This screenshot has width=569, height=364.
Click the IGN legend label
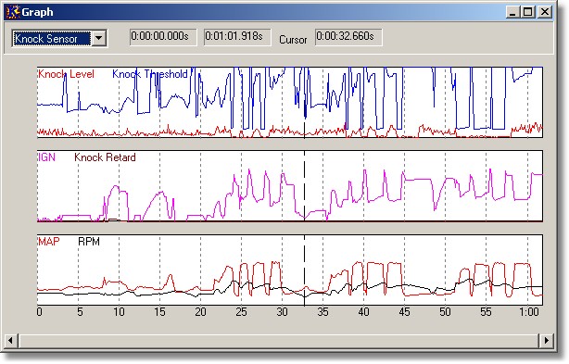click(x=46, y=157)
